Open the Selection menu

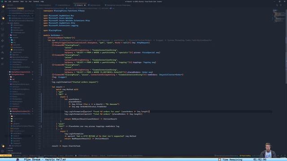16,1
